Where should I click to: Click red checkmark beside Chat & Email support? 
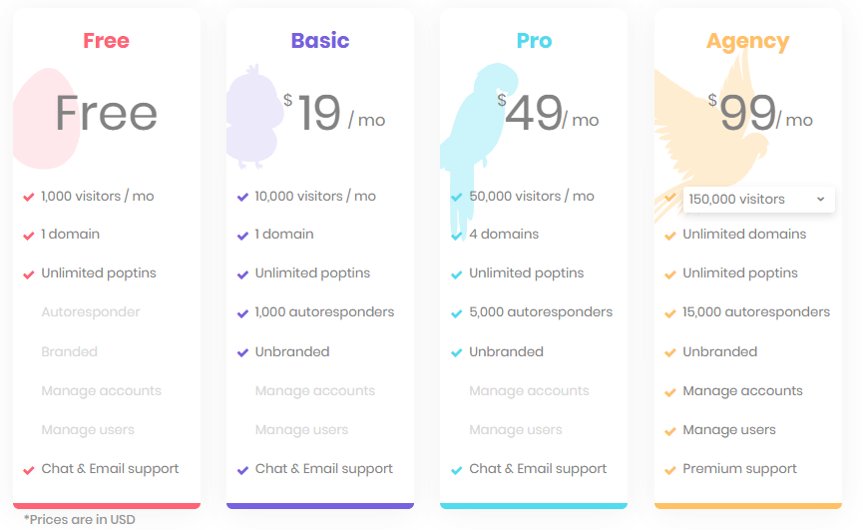[29, 470]
